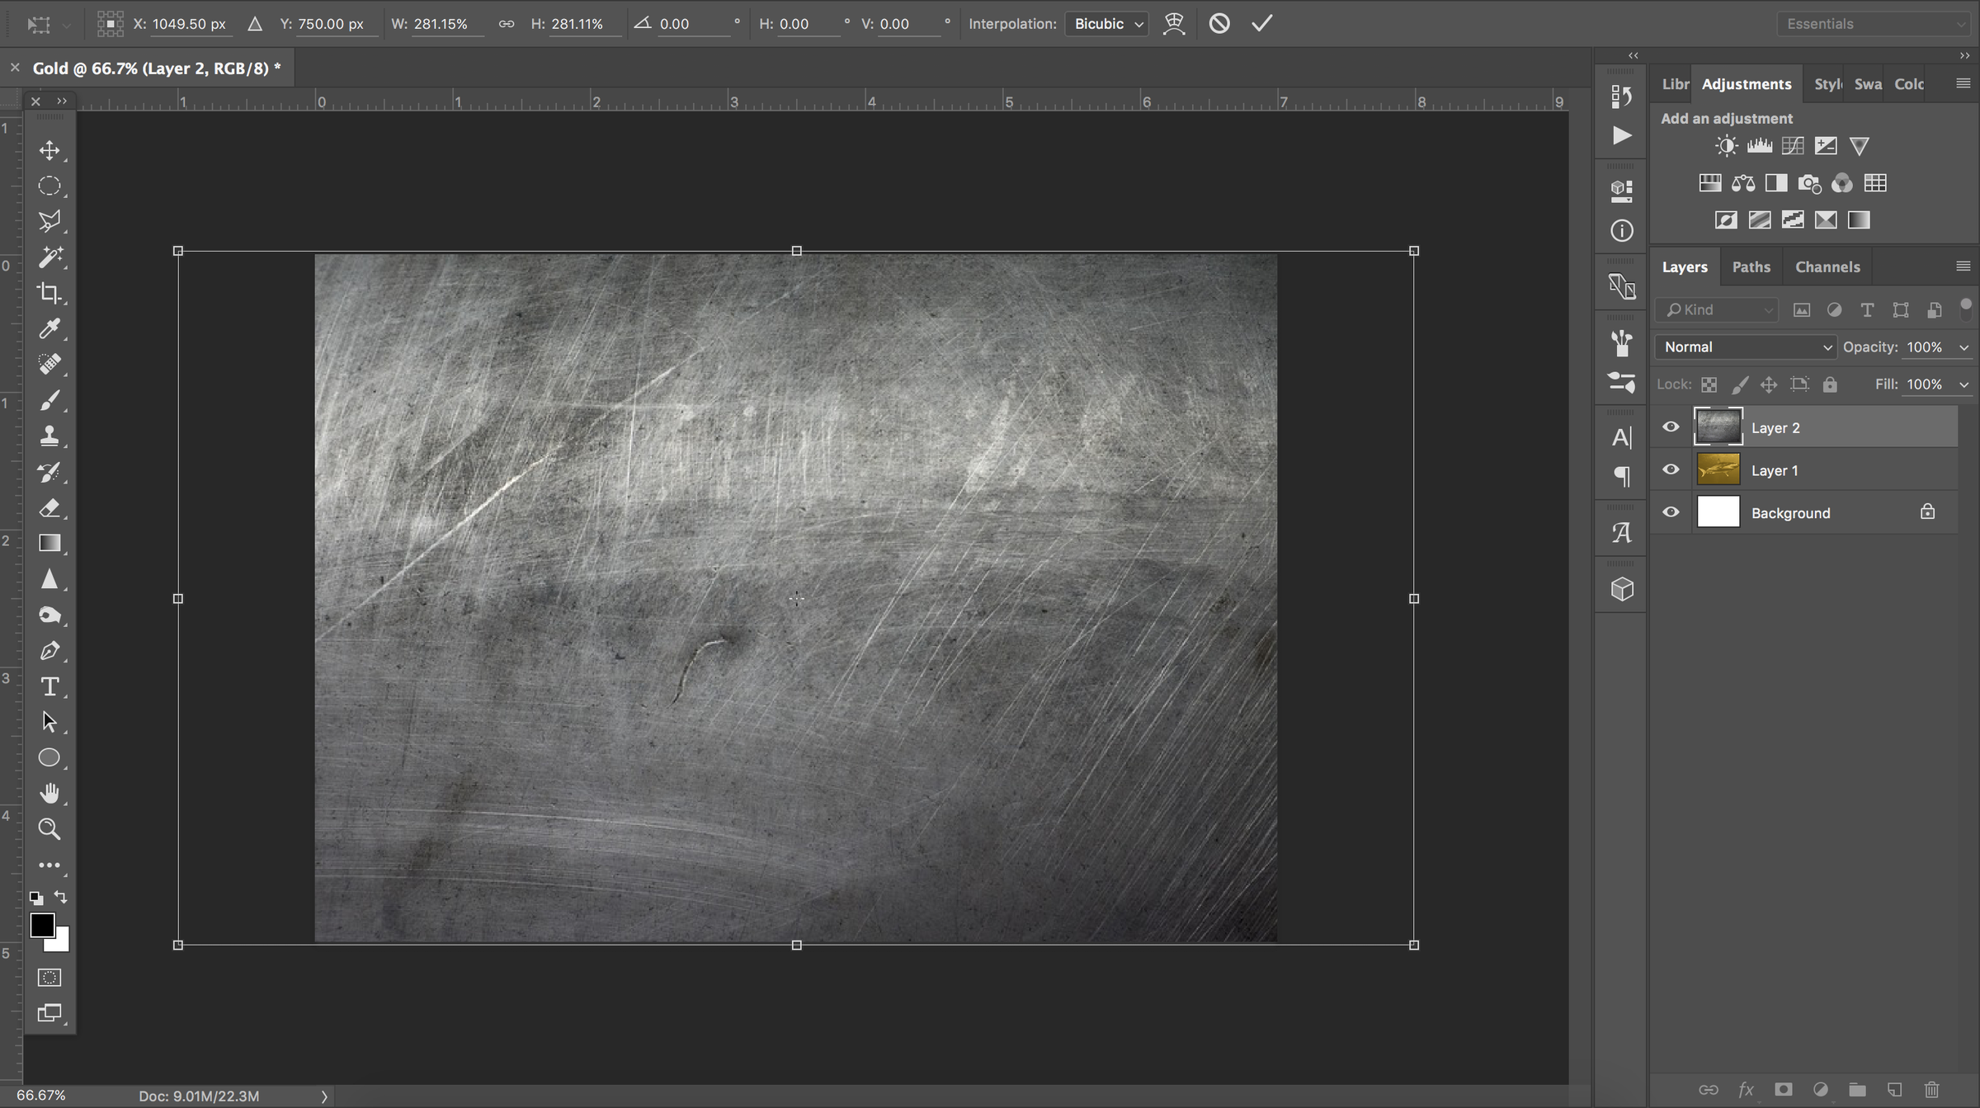Switch to the Channels tab
Viewport: 1980px width, 1108px height.
[x=1827, y=266]
